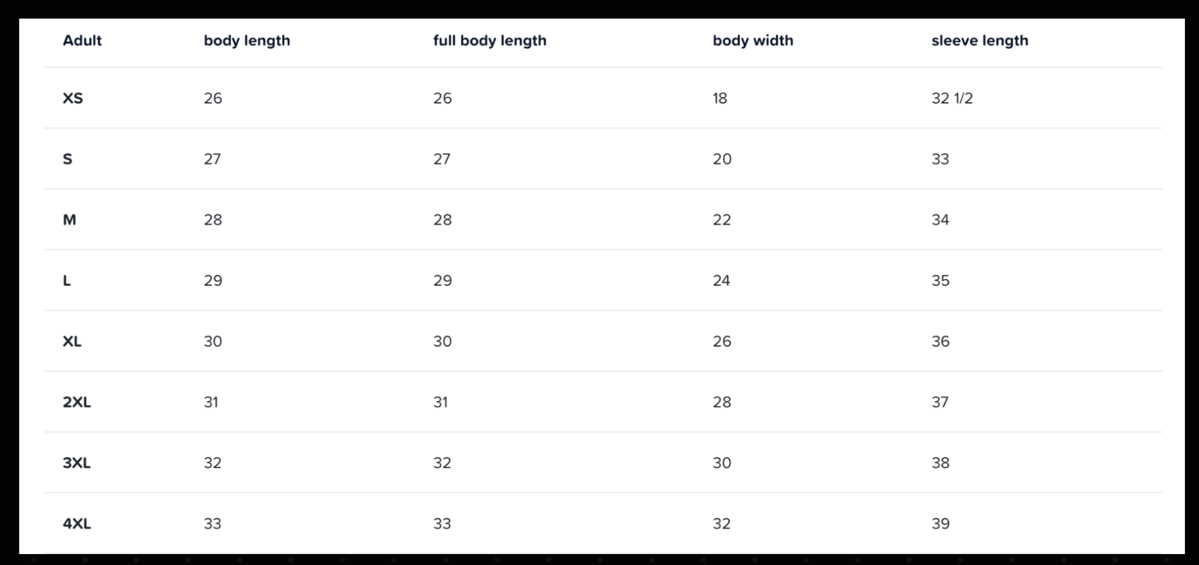Image resolution: width=1199 pixels, height=565 pixels.
Task: Click the sleeve length column header
Action: (x=979, y=41)
